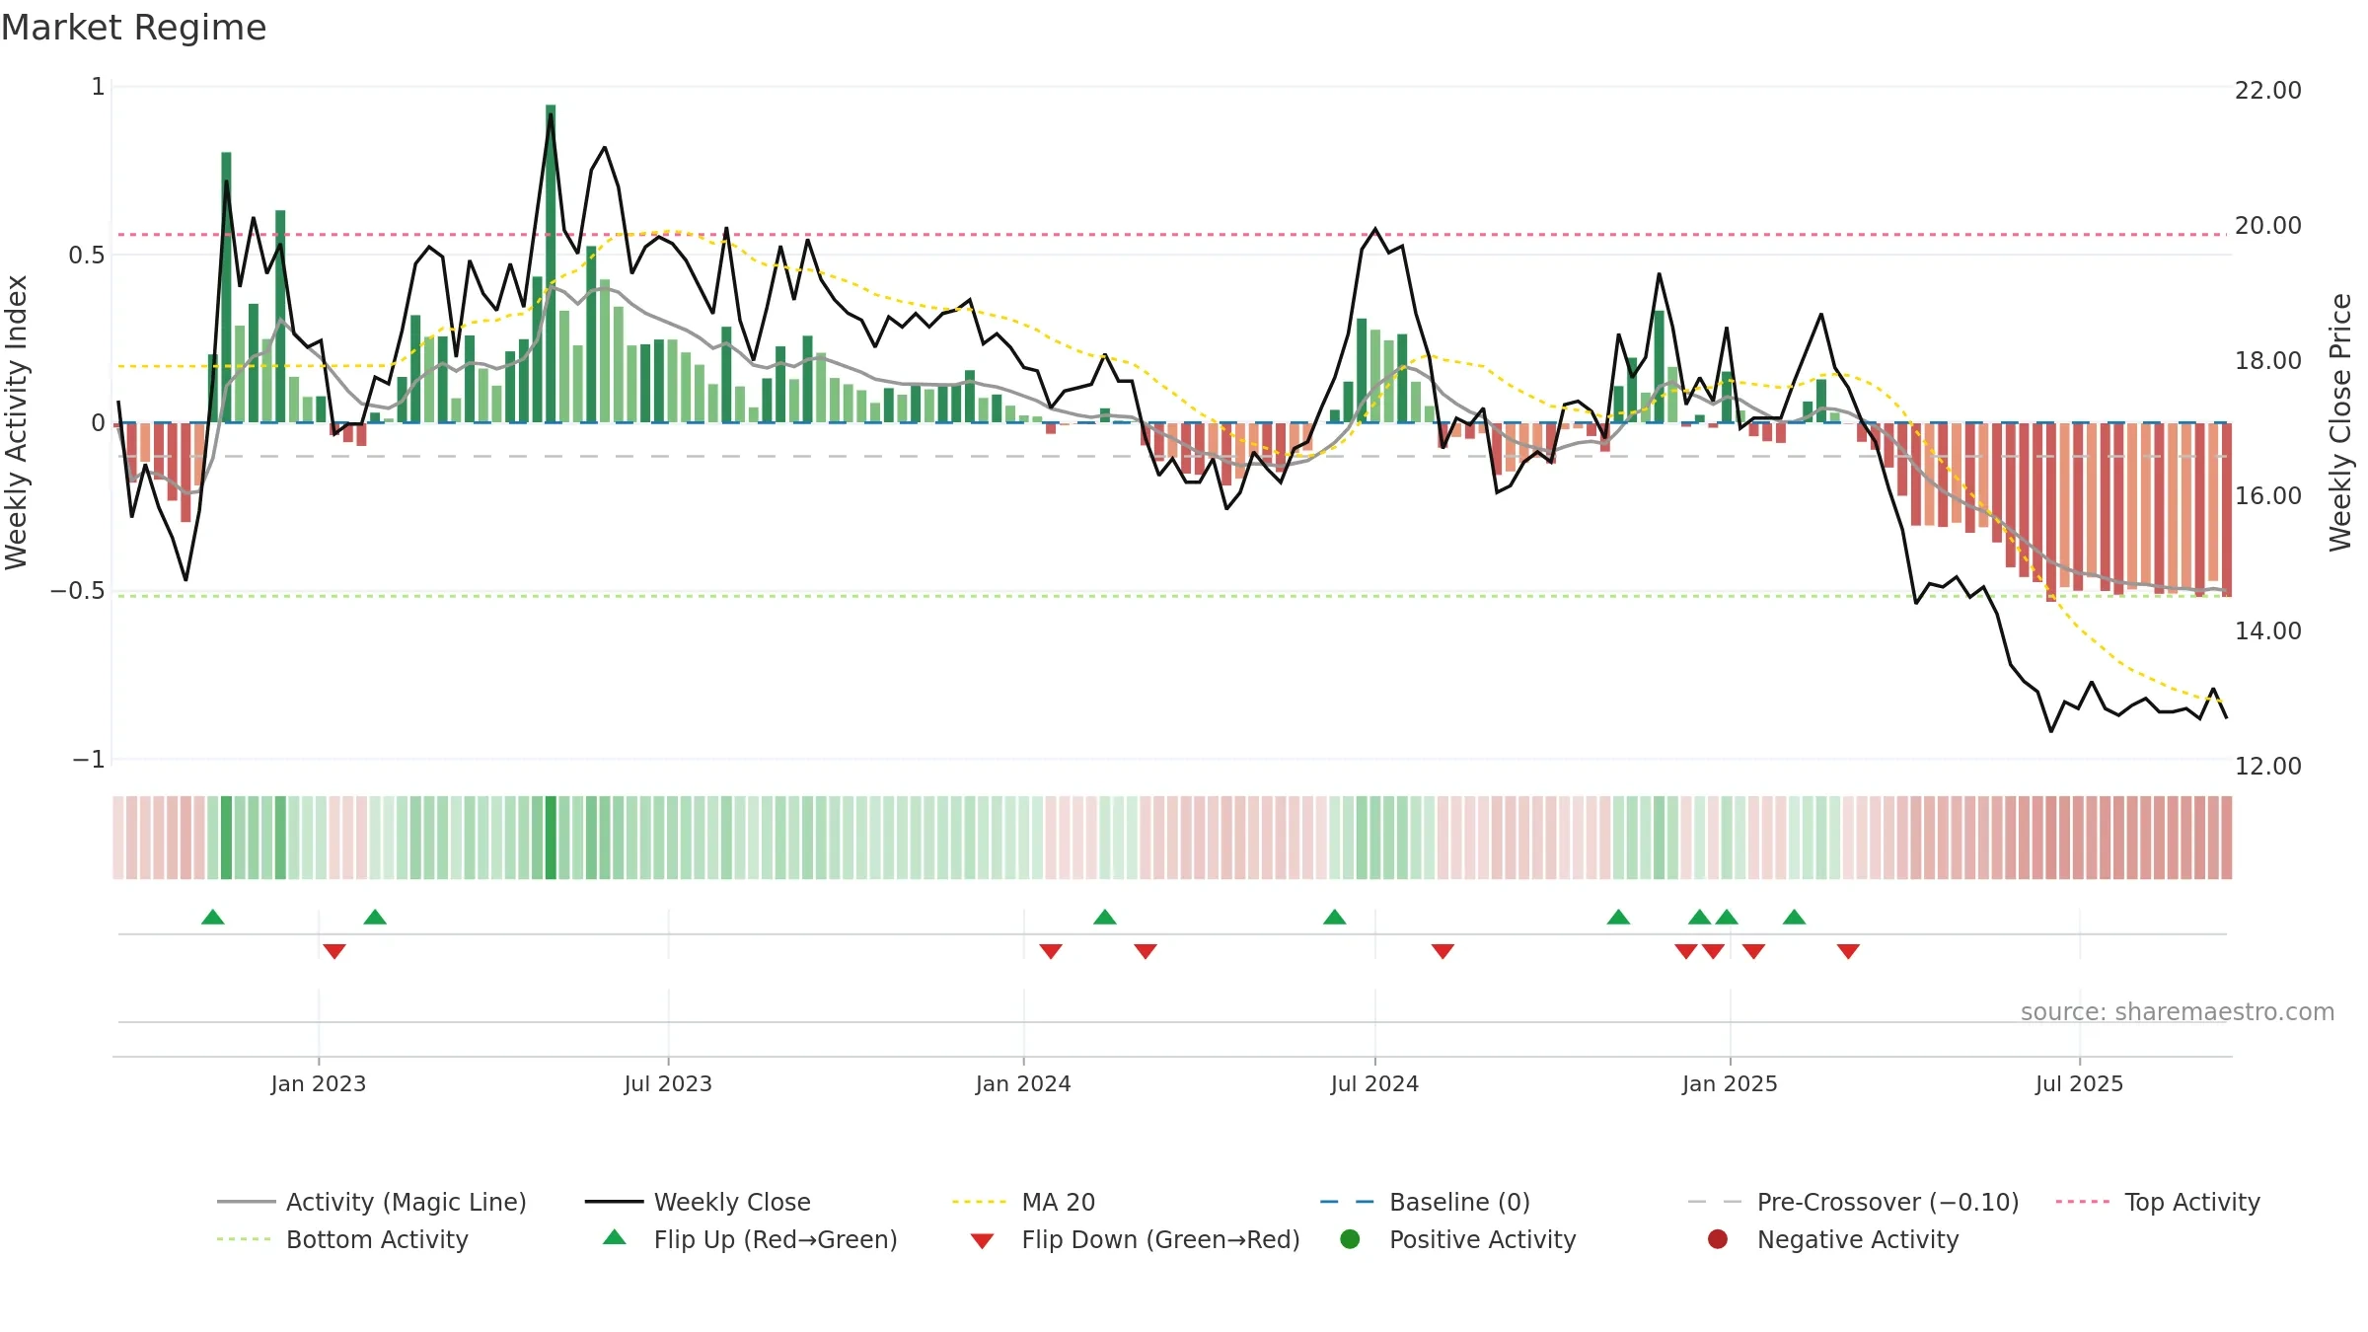This screenshot has width=2368, height=1332.
Task: Click the Weekly Activity Index axis title
Action: click(x=17, y=422)
